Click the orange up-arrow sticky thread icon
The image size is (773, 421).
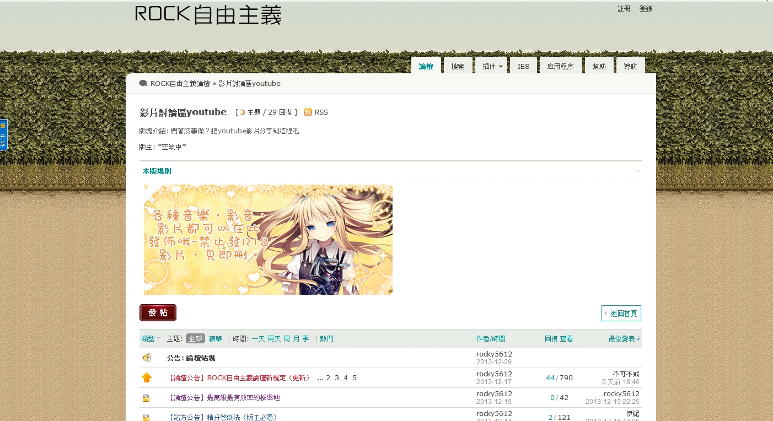[x=147, y=377]
